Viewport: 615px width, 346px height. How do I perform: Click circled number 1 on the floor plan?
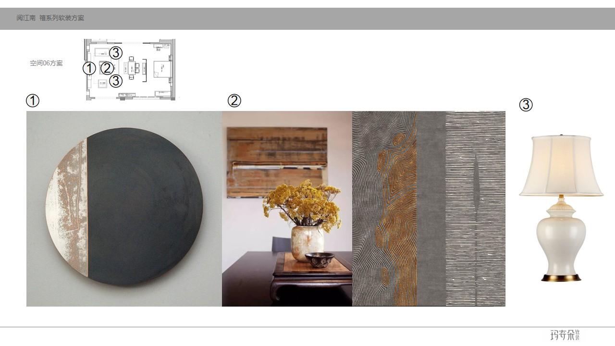[x=89, y=69]
